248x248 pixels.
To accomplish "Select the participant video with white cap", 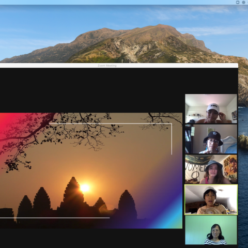I will [211, 109].
